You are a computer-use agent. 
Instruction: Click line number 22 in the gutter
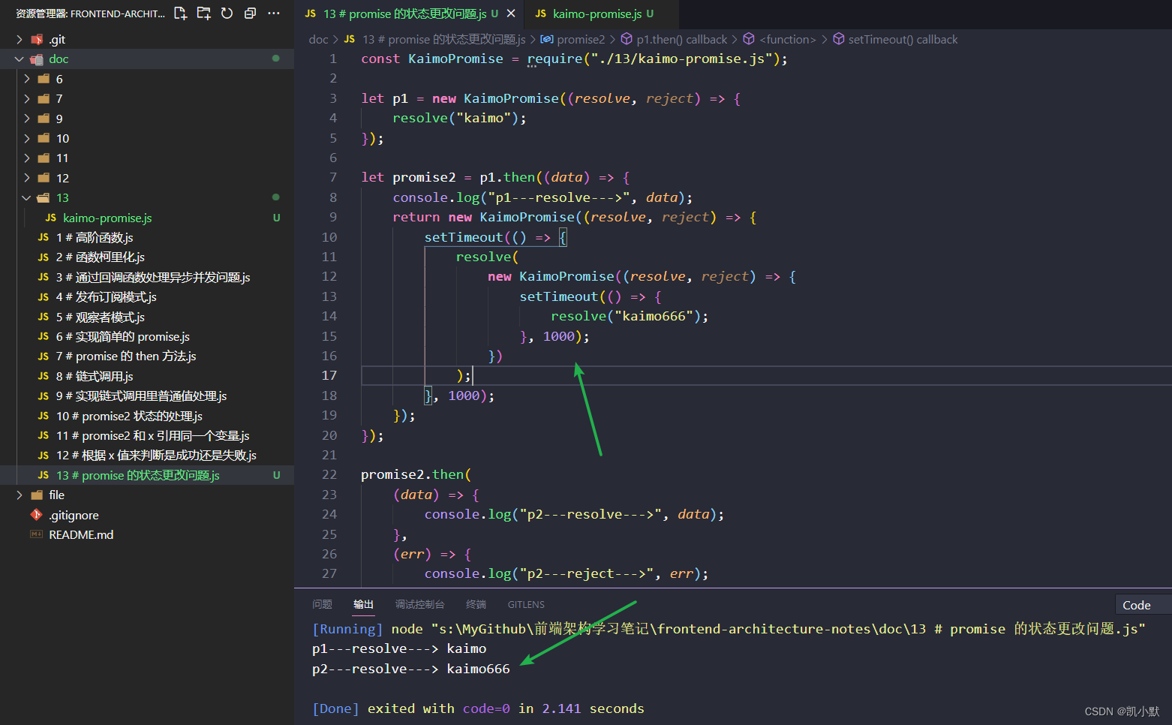(x=329, y=474)
